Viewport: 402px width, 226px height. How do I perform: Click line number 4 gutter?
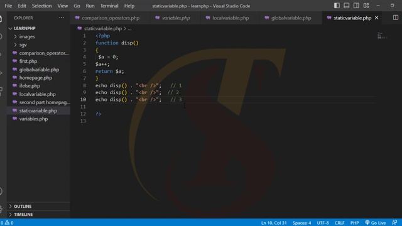click(x=84, y=57)
